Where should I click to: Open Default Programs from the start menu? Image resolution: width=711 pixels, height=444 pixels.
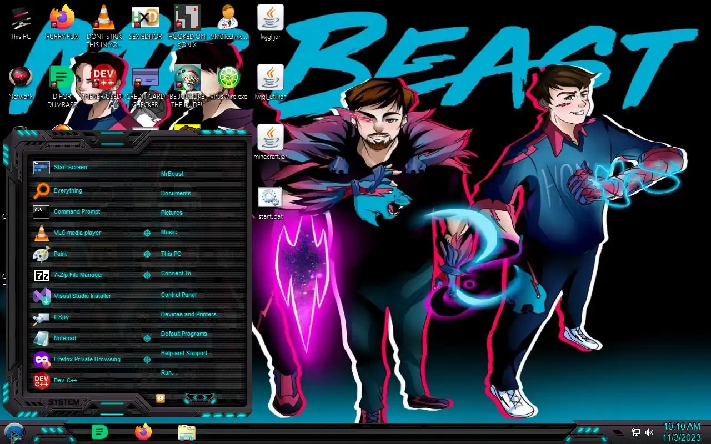click(x=184, y=334)
